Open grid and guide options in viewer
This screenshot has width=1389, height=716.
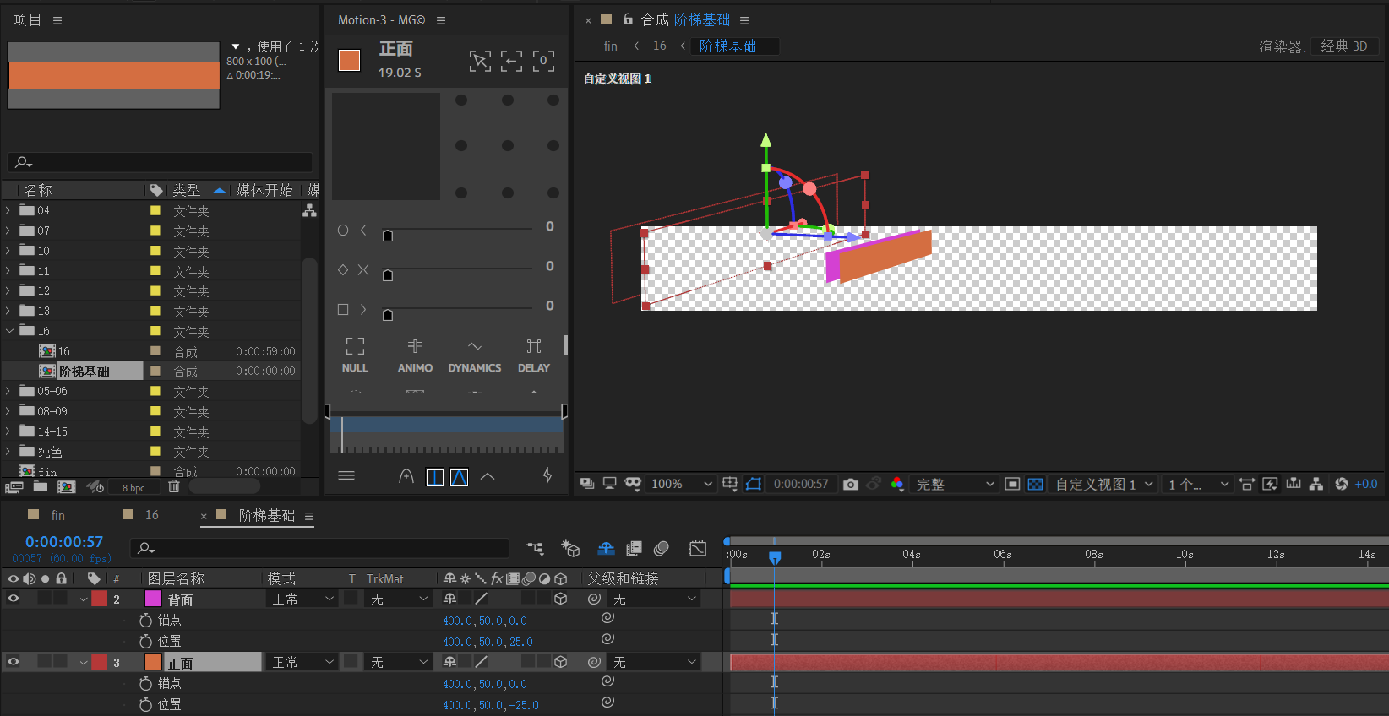pyautogui.click(x=730, y=484)
